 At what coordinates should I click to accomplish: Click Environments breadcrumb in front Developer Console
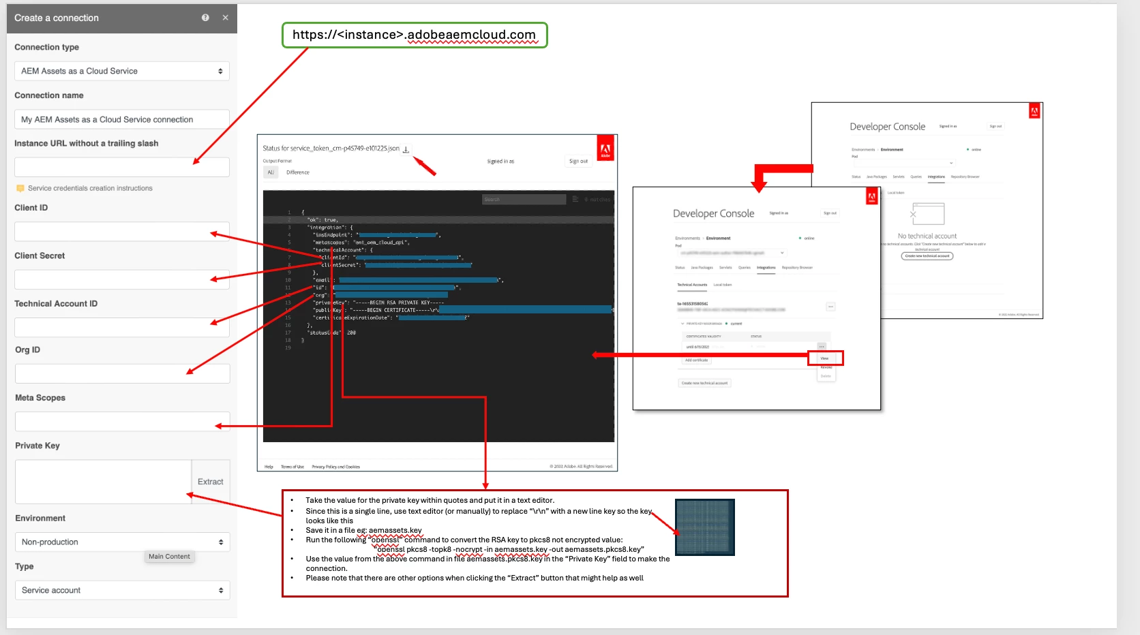pyautogui.click(x=687, y=238)
